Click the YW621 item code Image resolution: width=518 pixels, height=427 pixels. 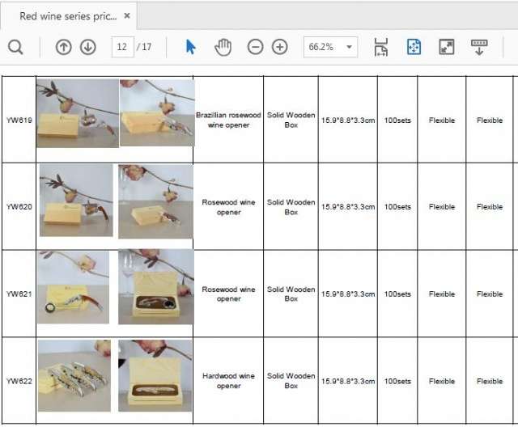[x=19, y=294]
